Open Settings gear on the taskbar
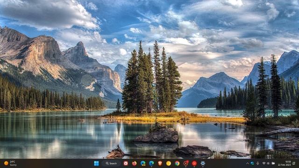The height and width of the screenshot is (168, 299). point(203,163)
